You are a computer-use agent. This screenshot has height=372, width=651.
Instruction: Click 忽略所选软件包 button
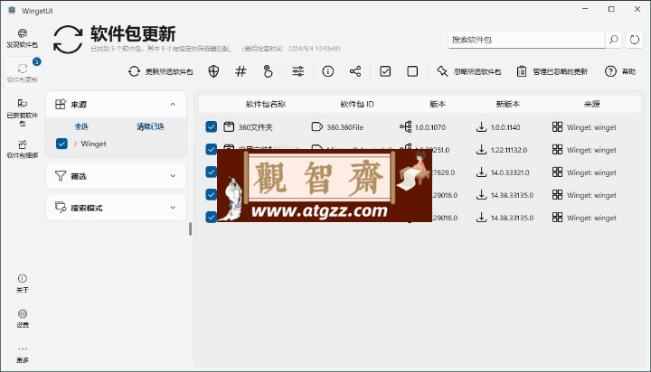pyautogui.click(x=469, y=71)
